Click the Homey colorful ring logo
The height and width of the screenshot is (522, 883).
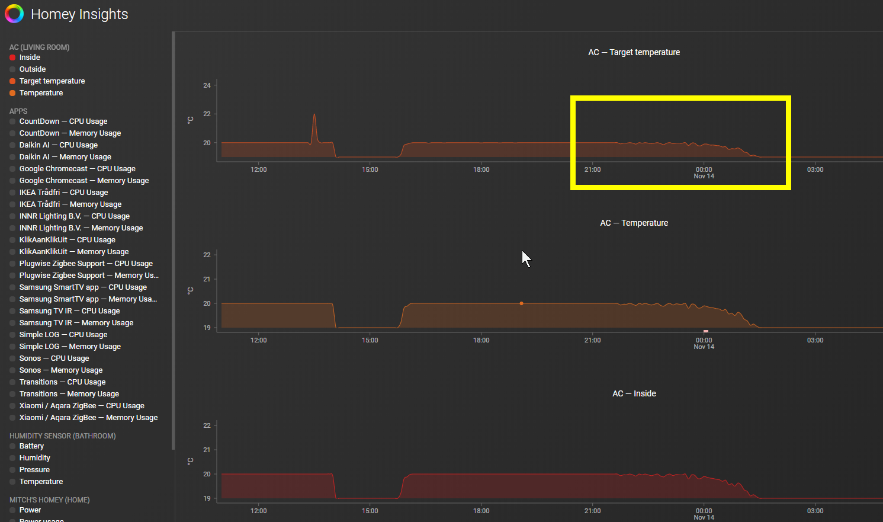pyautogui.click(x=14, y=14)
